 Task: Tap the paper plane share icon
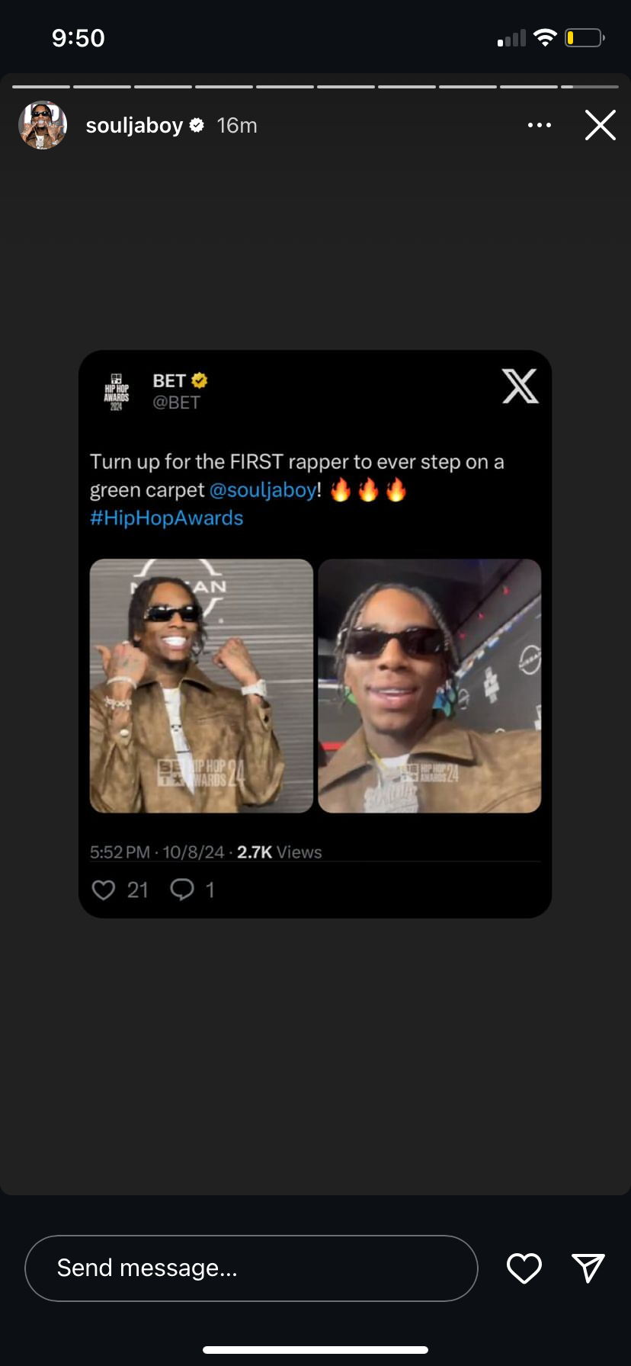588,1268
